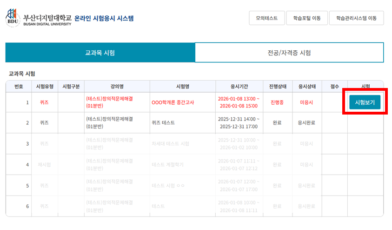The width and height of the screenshot is (392, 230).
Task: Click the BDU university logo
Action: [x=13, y=18]
